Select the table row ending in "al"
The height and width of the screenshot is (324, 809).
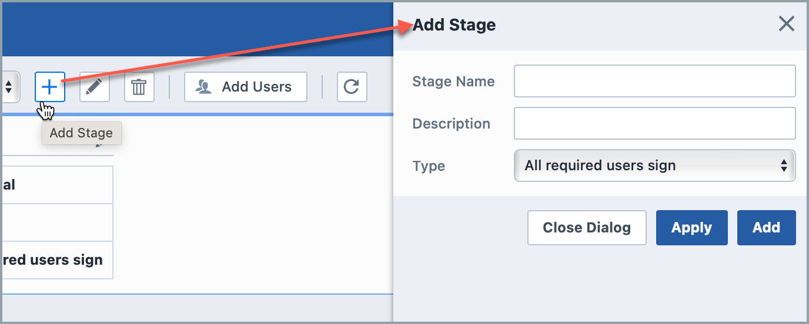tap(56, 185)
